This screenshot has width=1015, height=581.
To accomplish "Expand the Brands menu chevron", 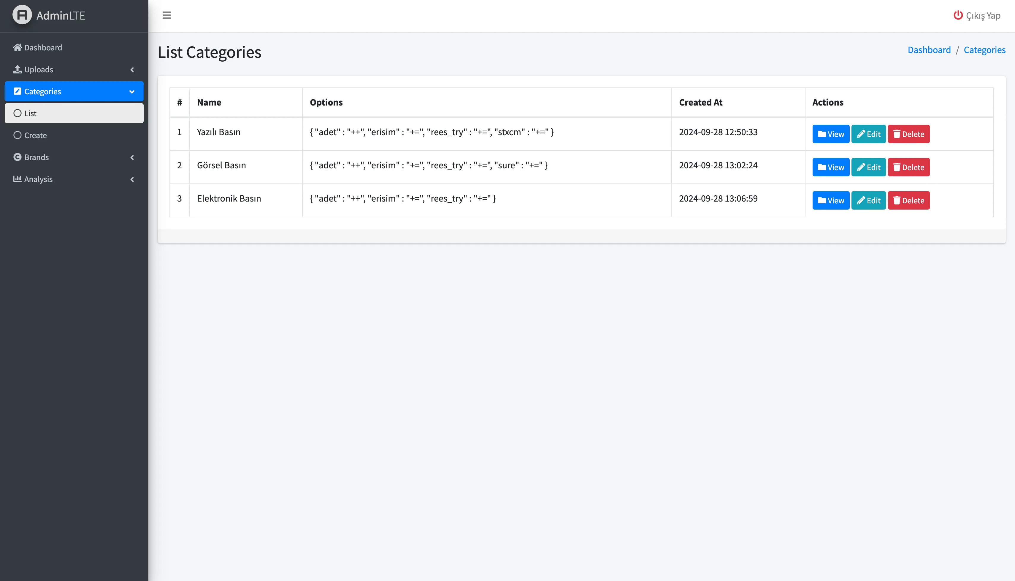I will pos(132,158).
